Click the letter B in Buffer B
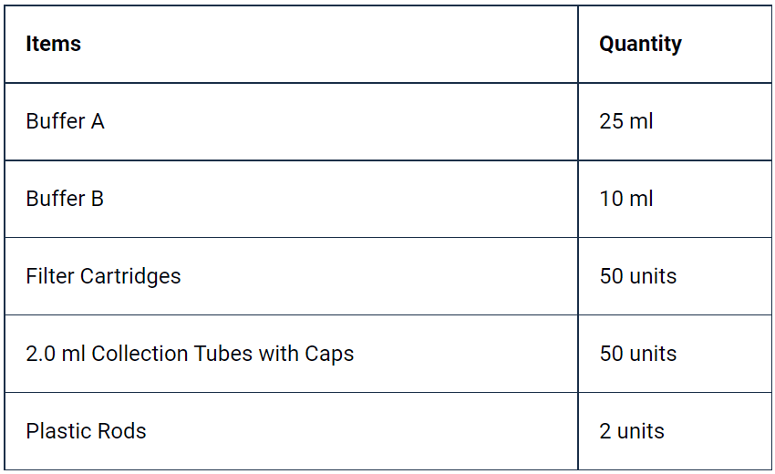 coord(98,199)
